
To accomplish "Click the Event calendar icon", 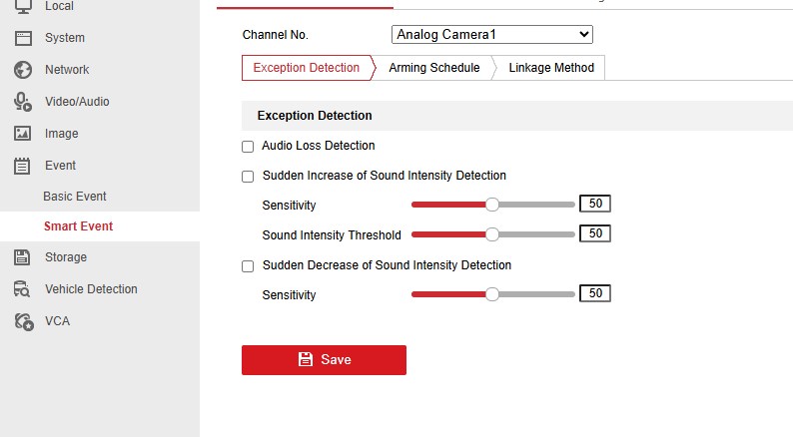I will pyautogui.click(x=22, y=166).
